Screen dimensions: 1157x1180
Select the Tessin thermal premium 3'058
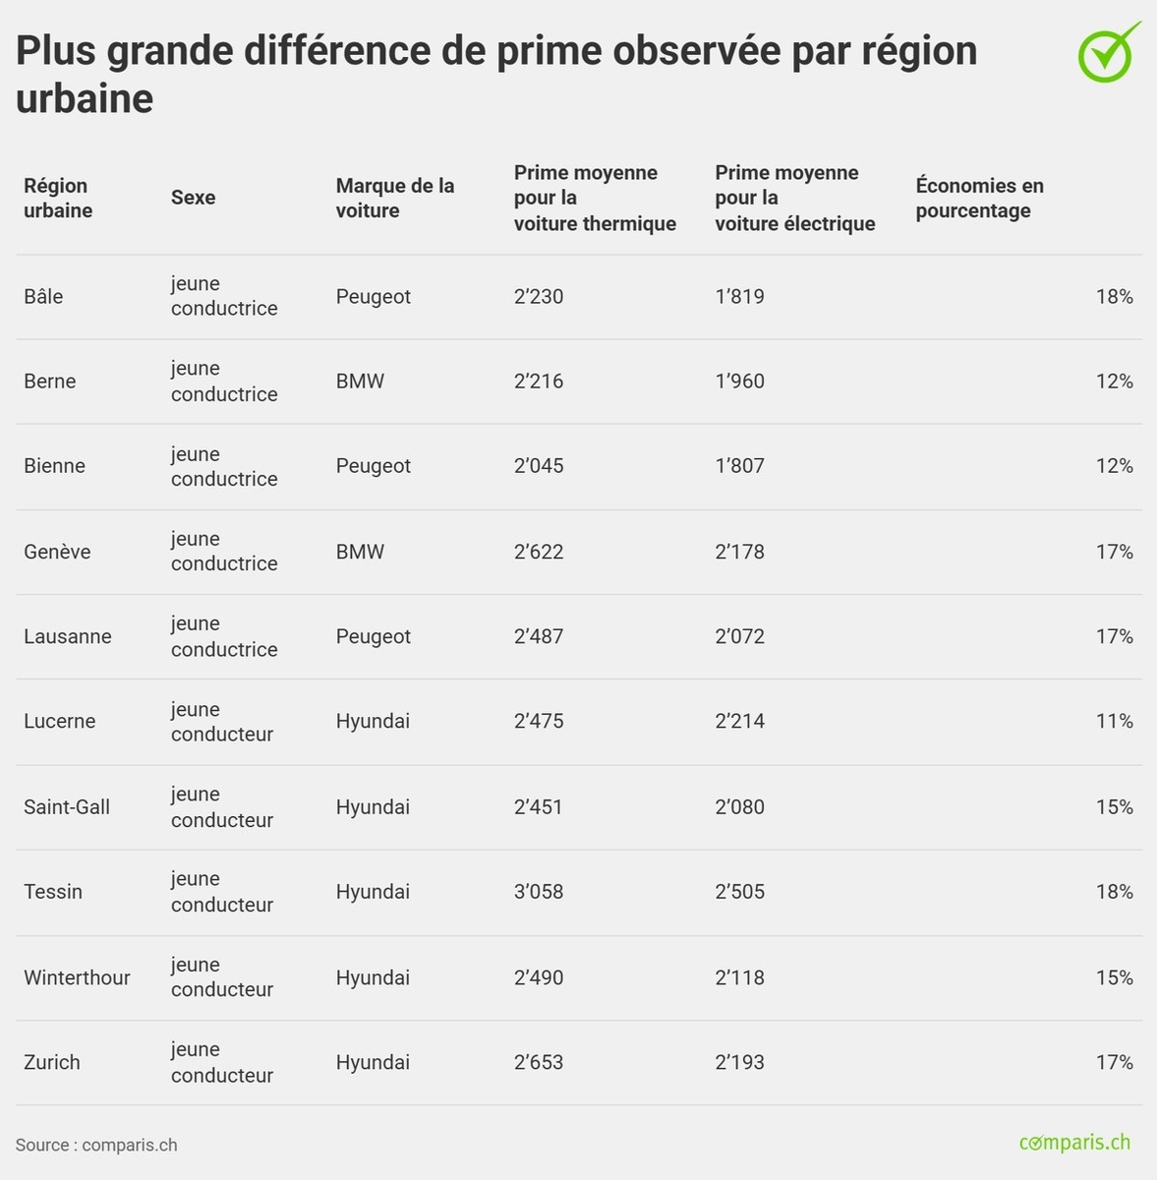(x=539, y=892)
